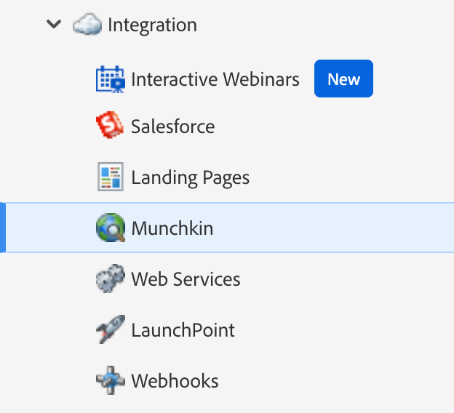Click the Webhooks icon

[x=111, y=381]
